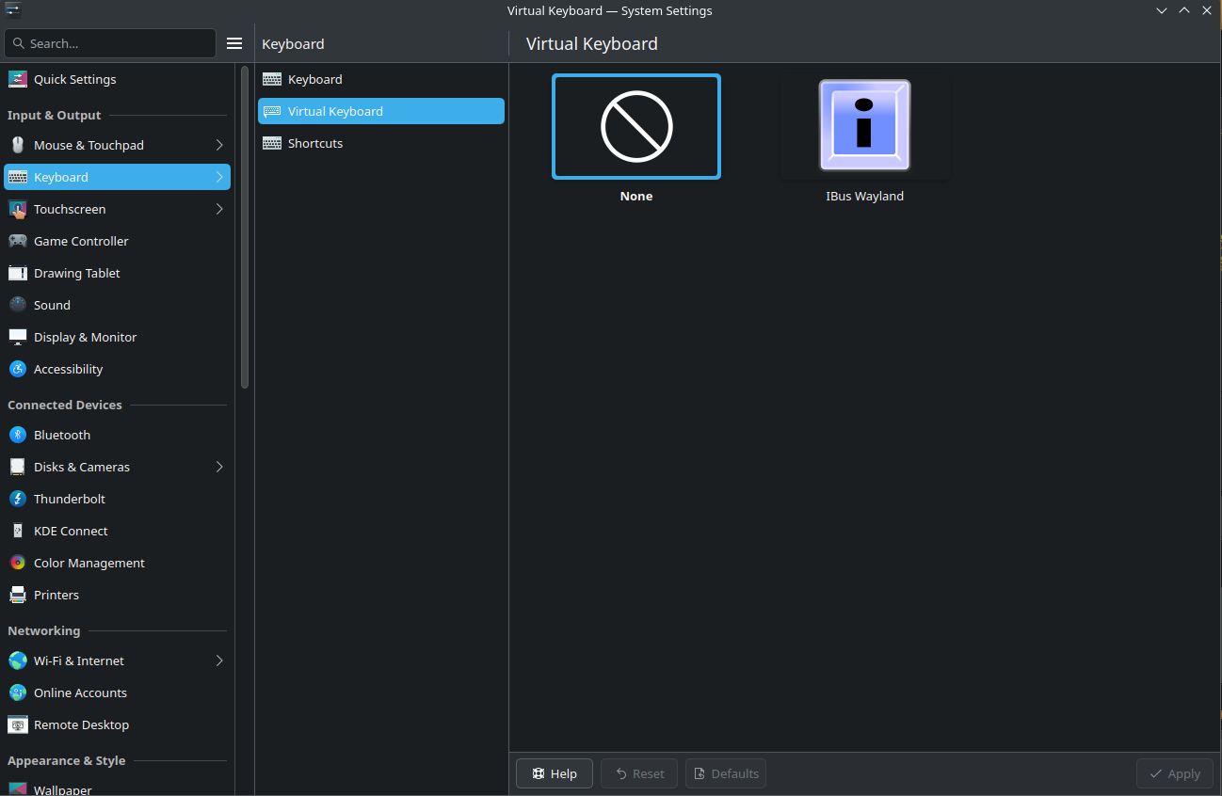Click the Sound speaker icon
The width and height of the screenshot is (1222, 796).
(17, 305)
